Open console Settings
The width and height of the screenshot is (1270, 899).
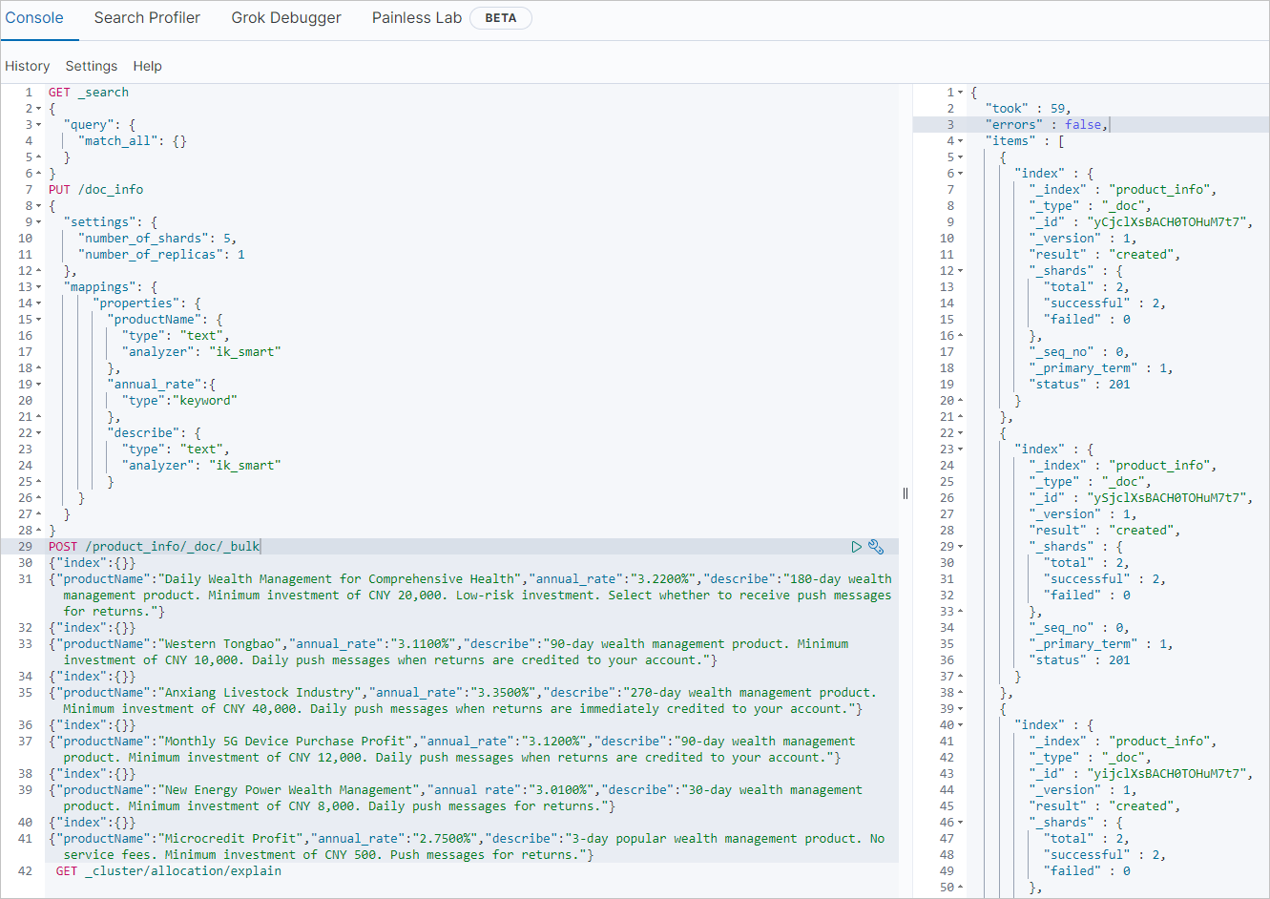point(92,66)
